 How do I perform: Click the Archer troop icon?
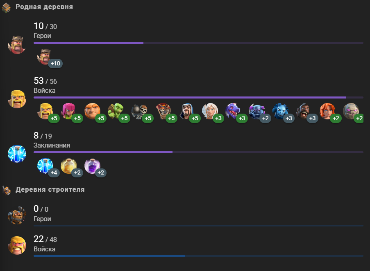[69, 111]
